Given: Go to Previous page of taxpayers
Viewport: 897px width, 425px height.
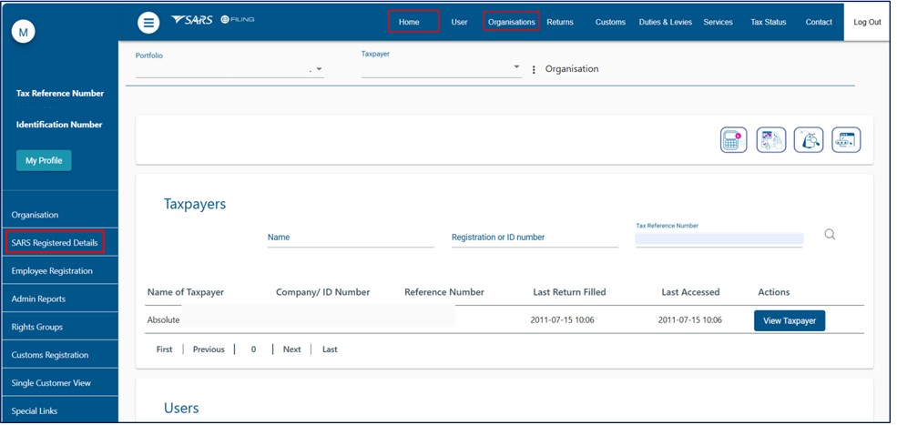Looking at the screenshot, I should 209,349.
